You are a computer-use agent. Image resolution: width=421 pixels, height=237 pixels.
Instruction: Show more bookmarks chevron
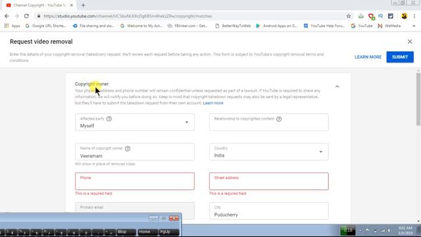click(x=414, y=26)
